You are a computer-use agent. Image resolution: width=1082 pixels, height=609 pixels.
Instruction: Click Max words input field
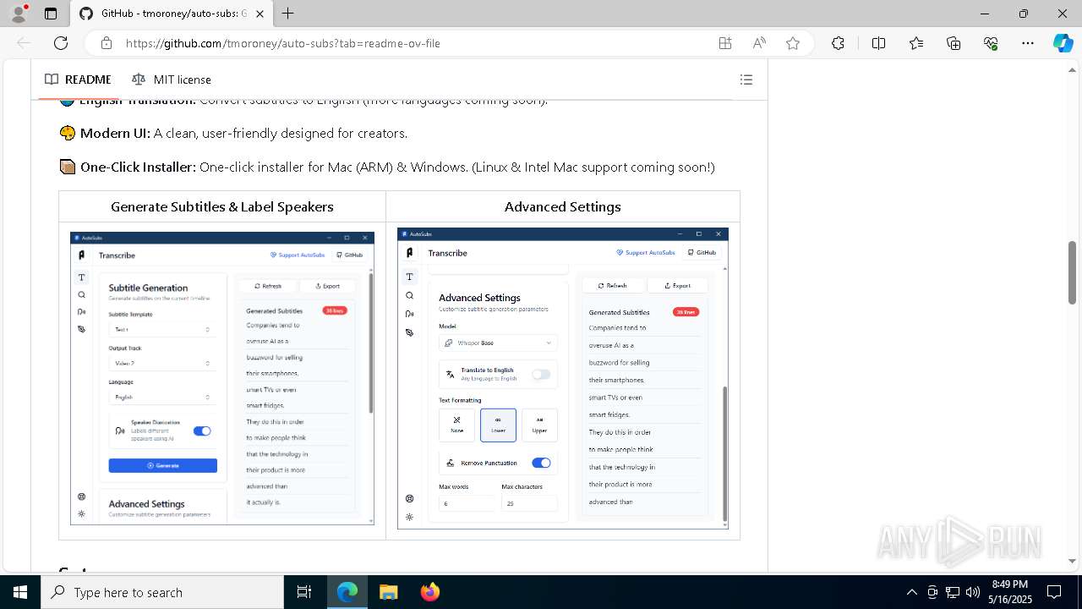tap(467, 503)
